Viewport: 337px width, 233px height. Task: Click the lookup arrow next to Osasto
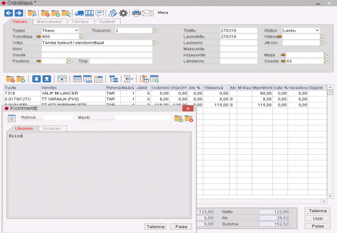point(283,61)
